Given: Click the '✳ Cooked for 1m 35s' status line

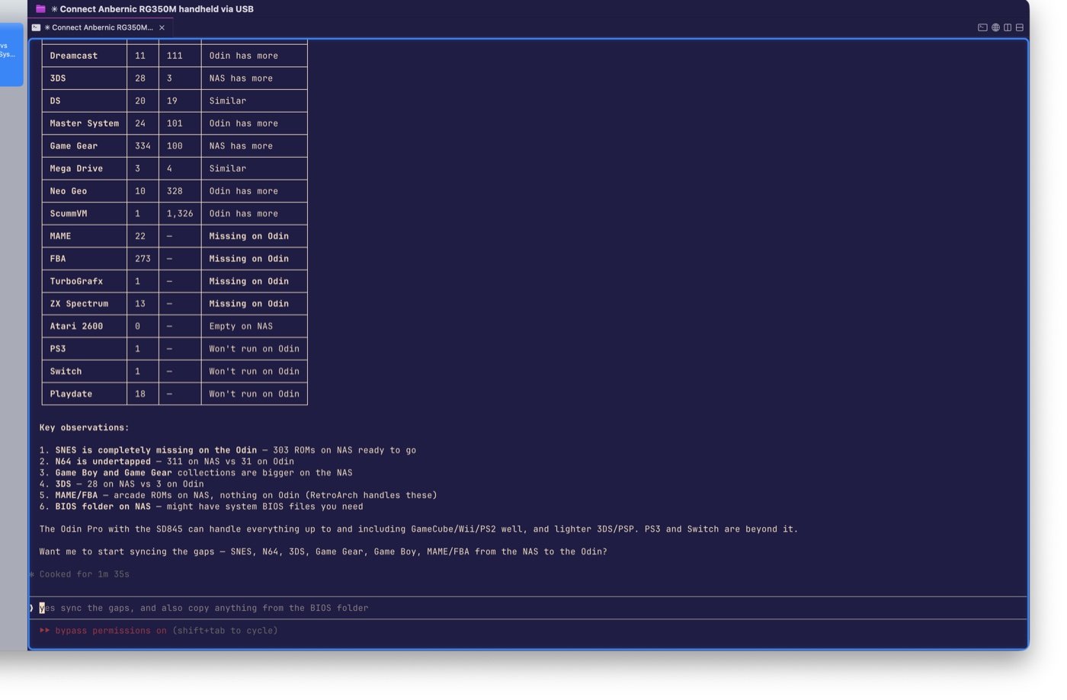Looking at the screenshot, I should (79, 574).
